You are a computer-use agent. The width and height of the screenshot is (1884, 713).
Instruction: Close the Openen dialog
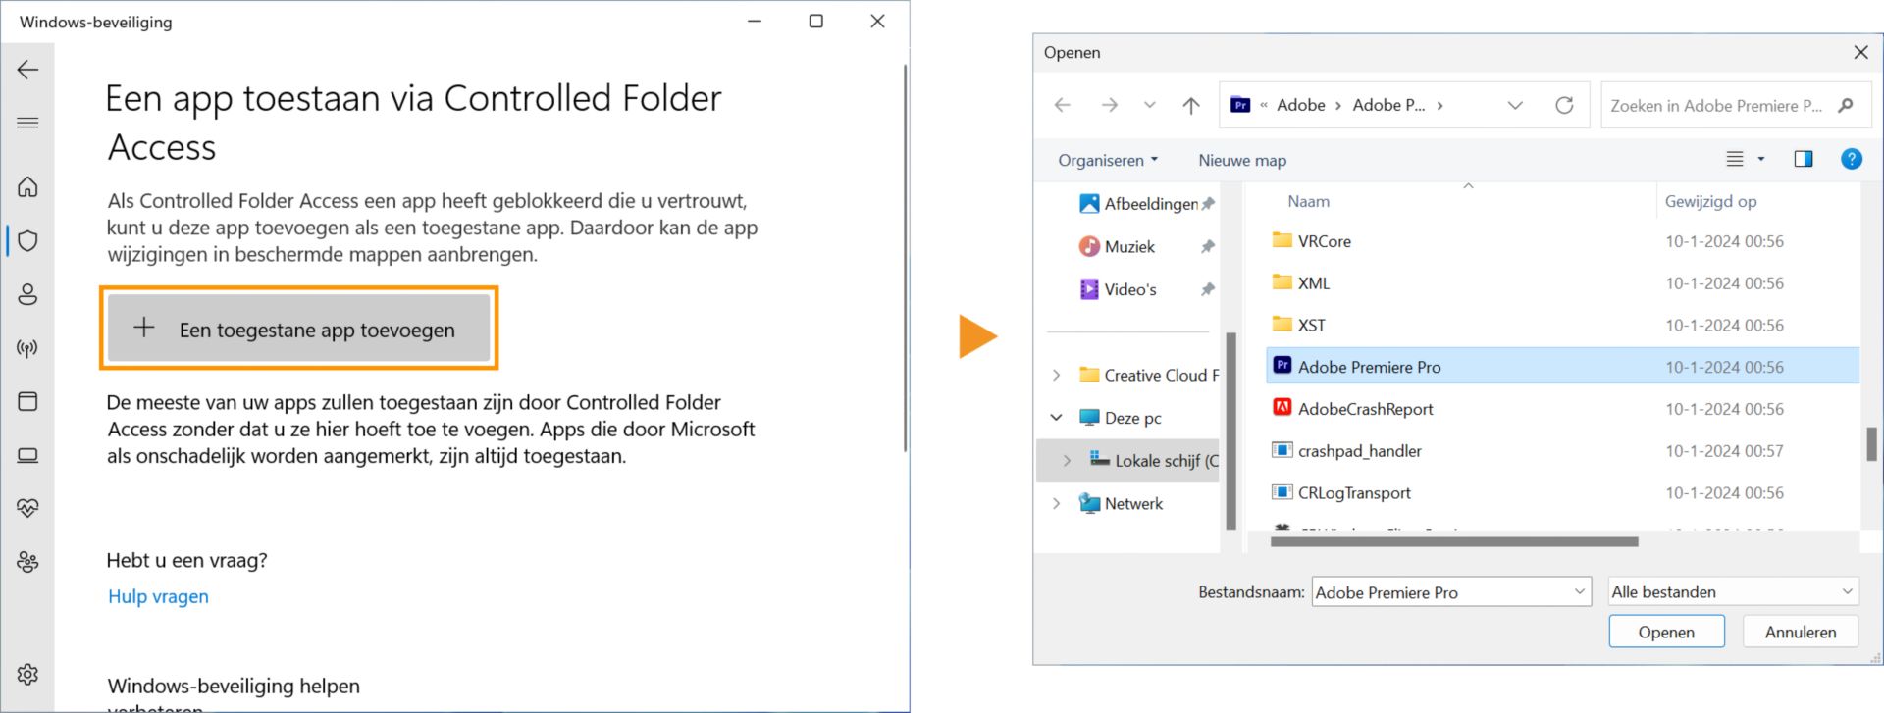point(1860,52)
